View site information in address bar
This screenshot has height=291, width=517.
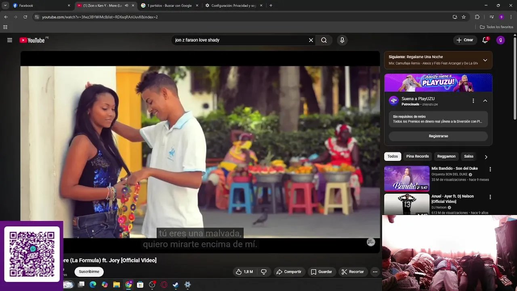pyautogui.click(x=37, y=17)
